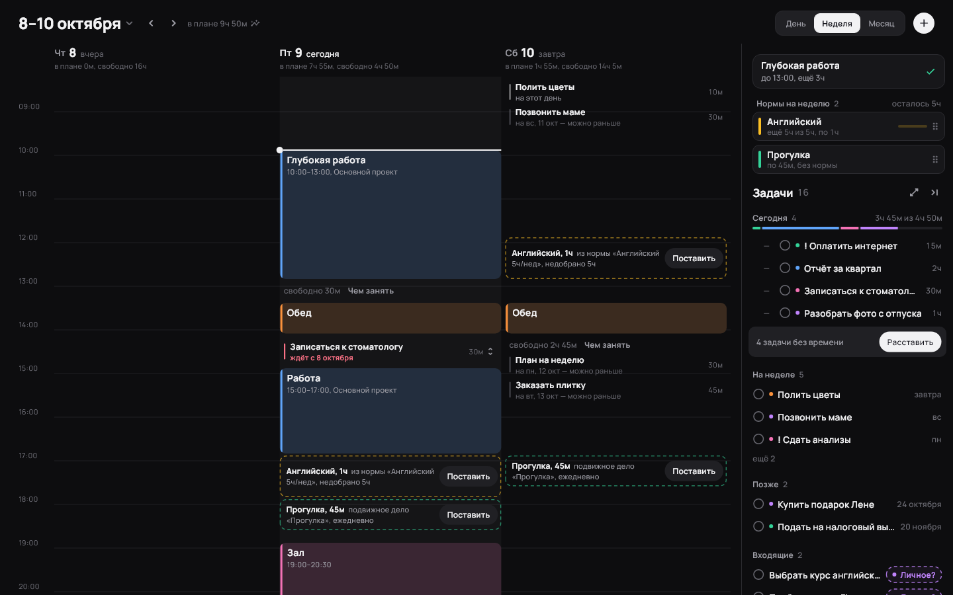Go to previous week with left arrow
Image resolution: width=953 pixels, height=595 pixels.
pyautogui.click(x=151, y=23)
